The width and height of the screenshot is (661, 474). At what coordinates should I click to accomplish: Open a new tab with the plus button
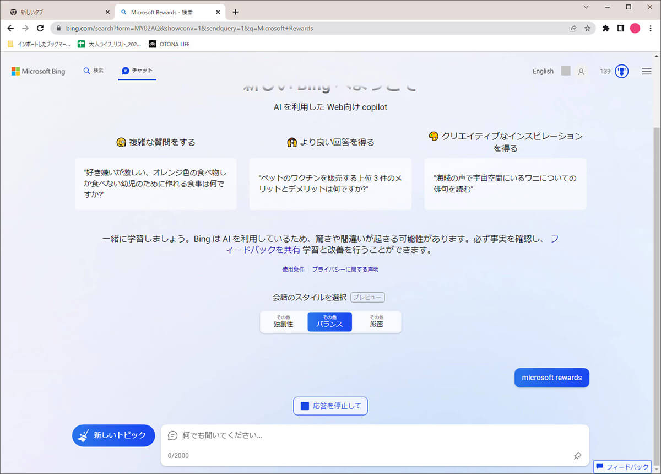[236, 12]
